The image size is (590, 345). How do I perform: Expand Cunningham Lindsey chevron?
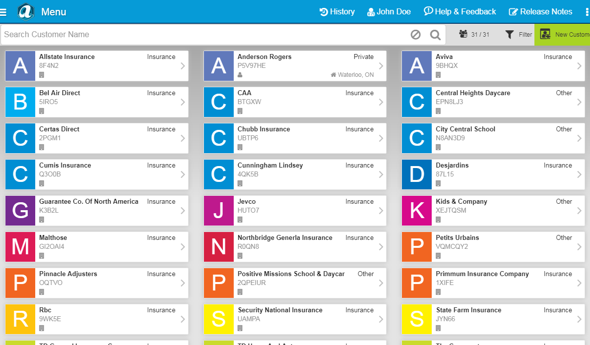[381, 174]
